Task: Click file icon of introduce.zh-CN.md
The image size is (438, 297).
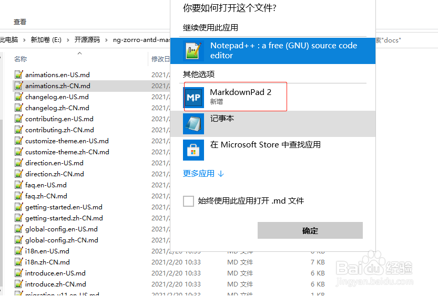Action: coord(19,284)
